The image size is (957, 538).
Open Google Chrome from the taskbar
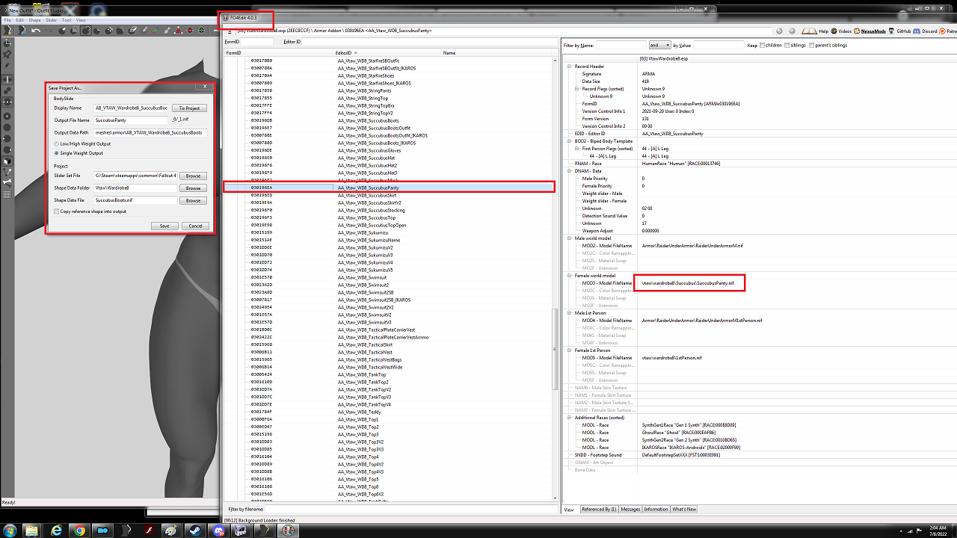click(x=79, y=530)
